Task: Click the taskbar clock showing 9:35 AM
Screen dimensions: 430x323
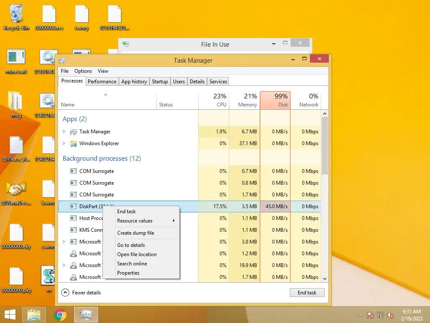Action: 412,315
